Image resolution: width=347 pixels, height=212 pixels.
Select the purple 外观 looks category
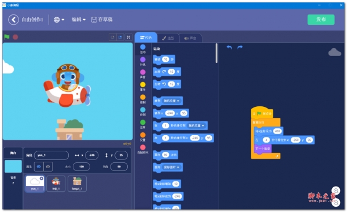[x=143, y=61]
